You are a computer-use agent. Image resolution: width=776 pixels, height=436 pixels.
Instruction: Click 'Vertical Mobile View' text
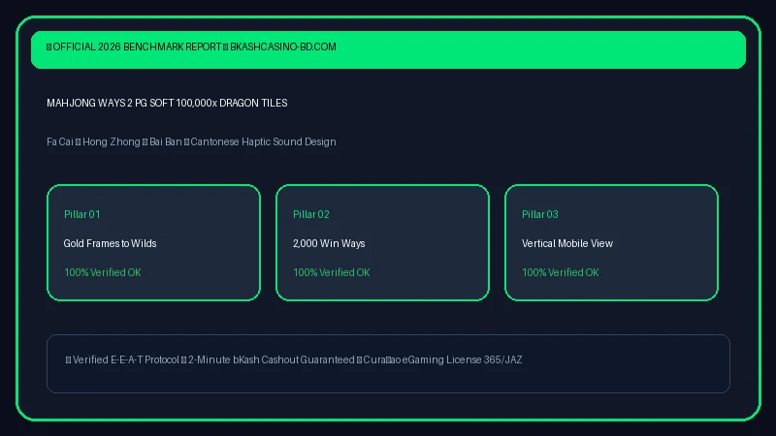(x=567, y=243)
